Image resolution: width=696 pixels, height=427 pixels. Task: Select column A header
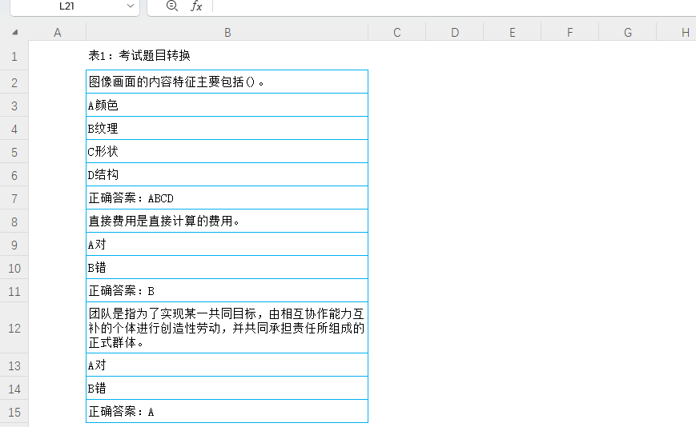57,33
